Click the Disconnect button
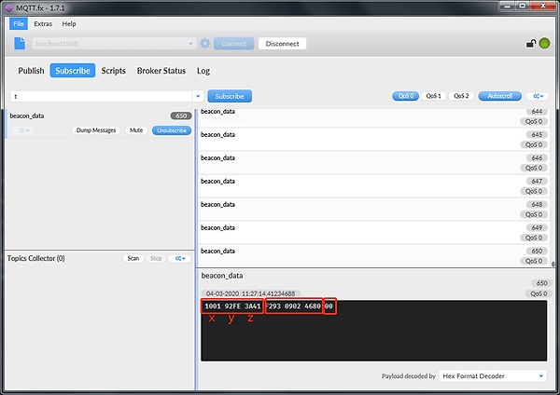This screenshot has width=560, height=395. pyautogui.click(x=282, y=44)
